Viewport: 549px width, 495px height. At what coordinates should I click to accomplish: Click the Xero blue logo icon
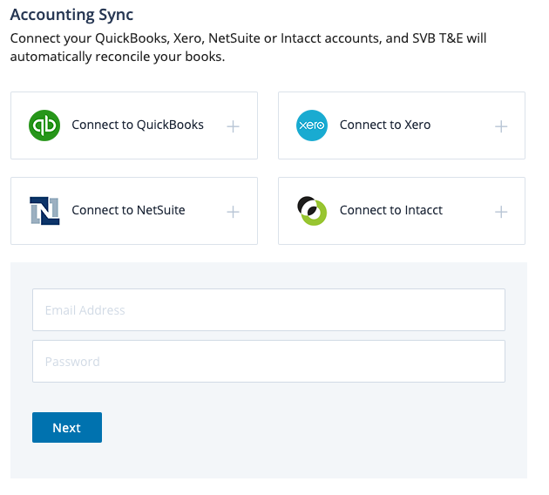312,125
